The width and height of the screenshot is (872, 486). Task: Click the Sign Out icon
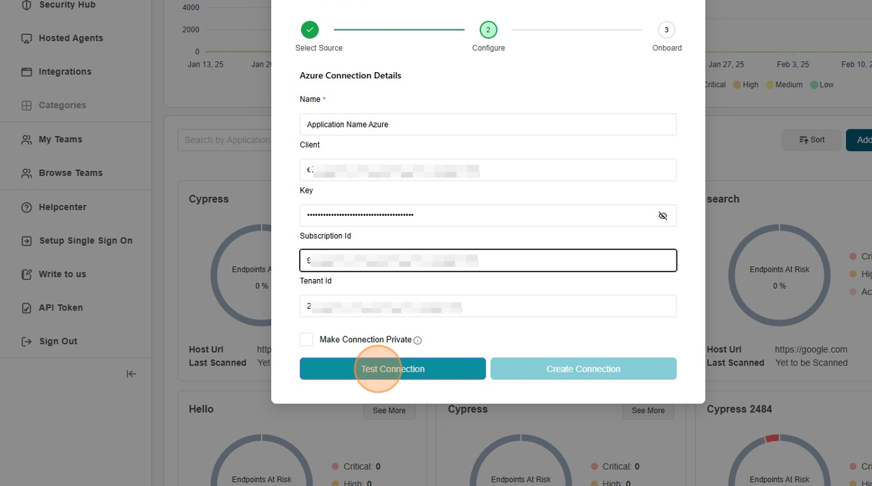coord(27,342)
